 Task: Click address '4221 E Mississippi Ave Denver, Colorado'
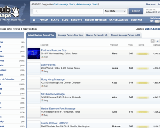[x=61, y=83]
